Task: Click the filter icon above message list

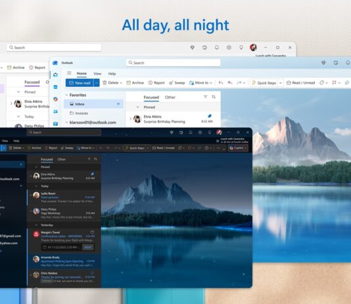Action: (x=205, y=97)
